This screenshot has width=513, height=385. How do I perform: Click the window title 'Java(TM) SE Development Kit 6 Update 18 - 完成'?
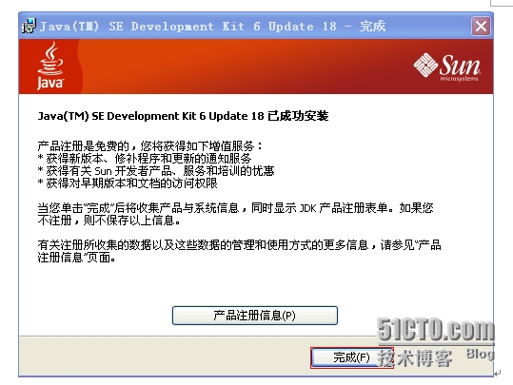pyautogui.click(x=212, y=27)
